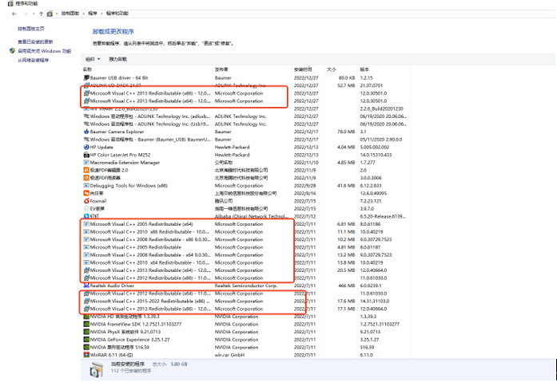
Task: Select the 极速PDF编辑器 2.0 icon
Action: 86,170
